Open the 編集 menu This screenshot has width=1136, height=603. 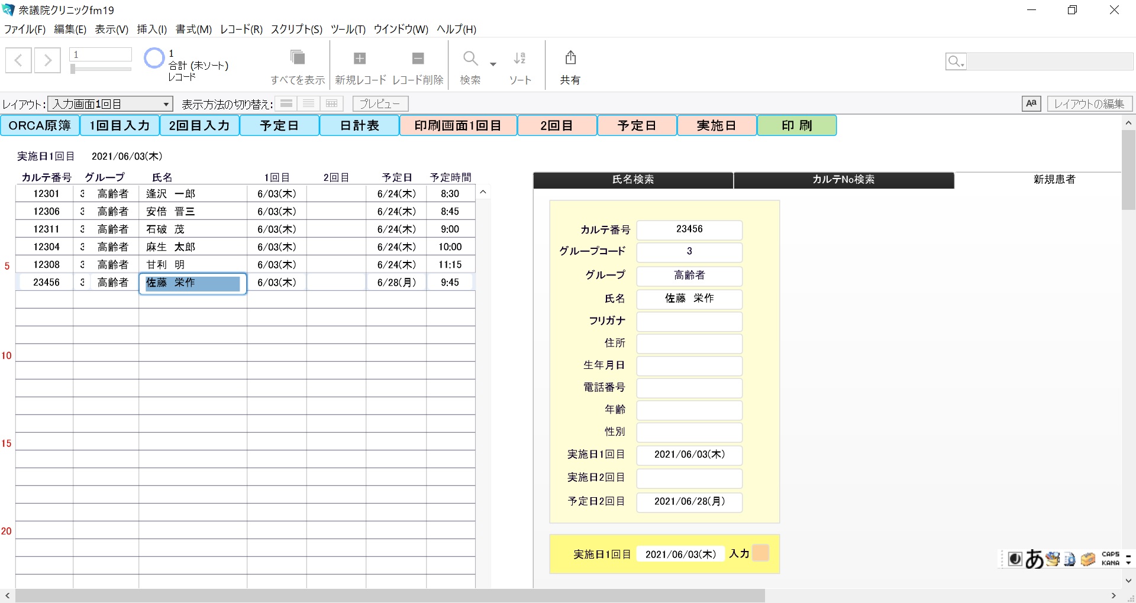(70, 29)
